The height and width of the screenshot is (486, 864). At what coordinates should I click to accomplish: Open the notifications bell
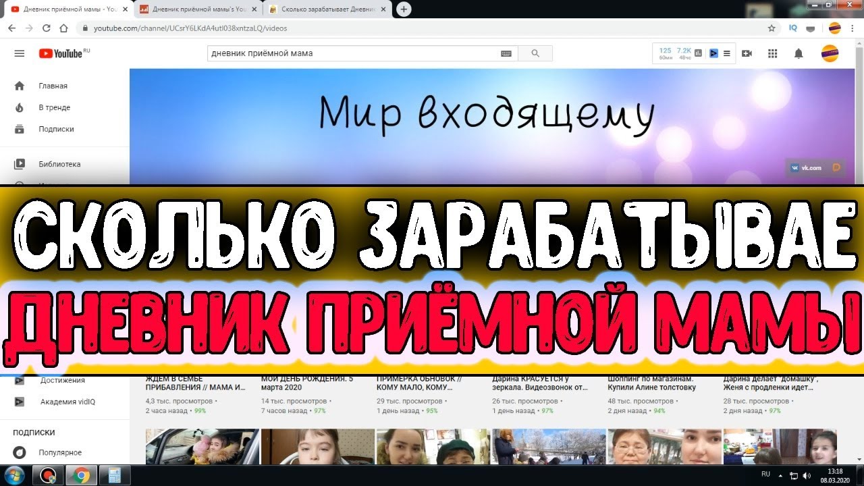tap(799, 53)
